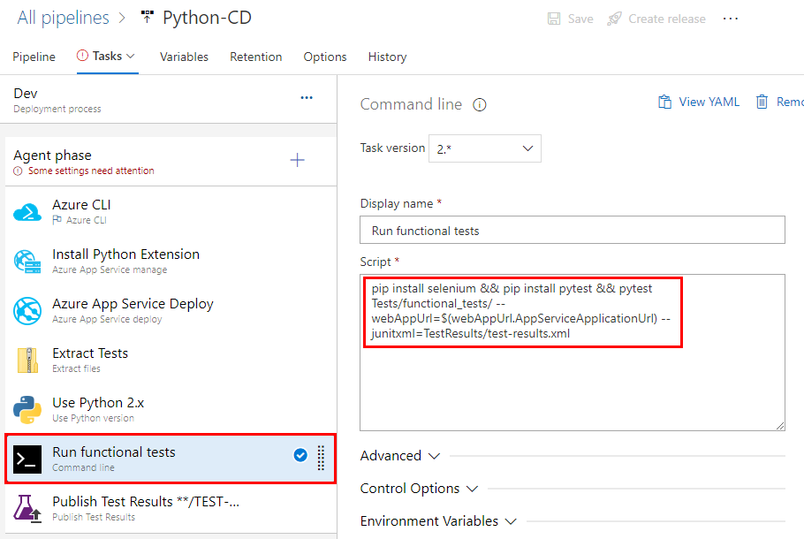Click 'Some settings need attention' message
The height and width of the screenshot is (539, 804).
coord(91,171)
